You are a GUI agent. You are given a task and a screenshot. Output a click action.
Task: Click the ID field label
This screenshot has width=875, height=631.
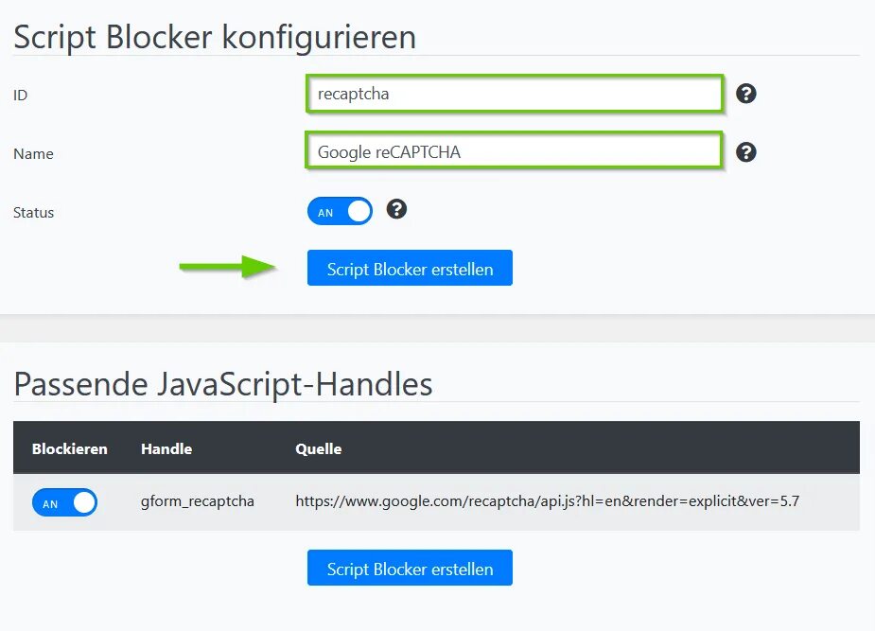click(21, 95)
